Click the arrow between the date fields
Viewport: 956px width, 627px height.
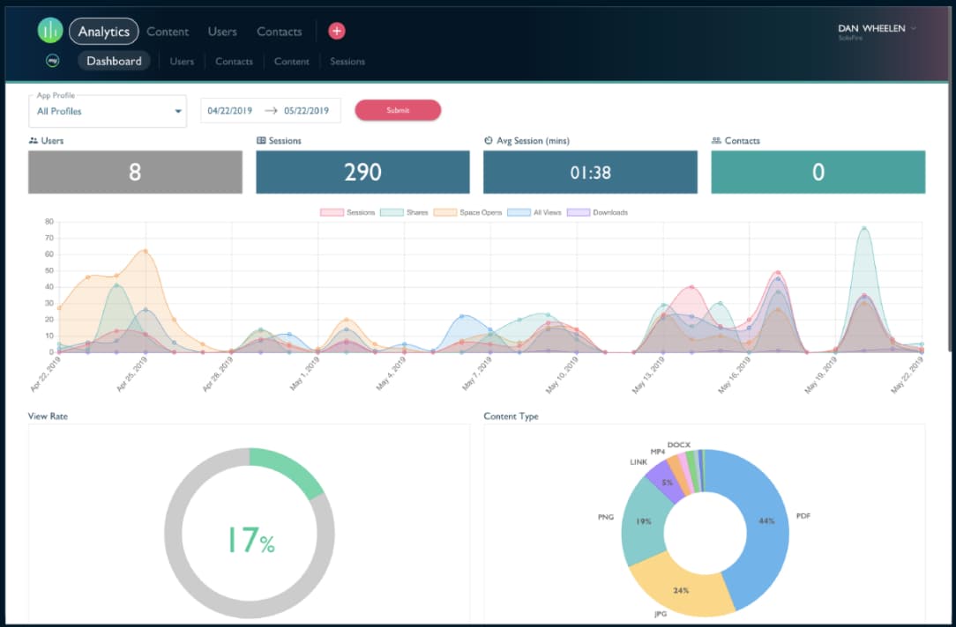pyautogui.click(x=271, y=111)
